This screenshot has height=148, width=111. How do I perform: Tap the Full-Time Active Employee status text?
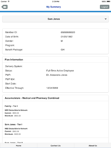coord(60,71)
